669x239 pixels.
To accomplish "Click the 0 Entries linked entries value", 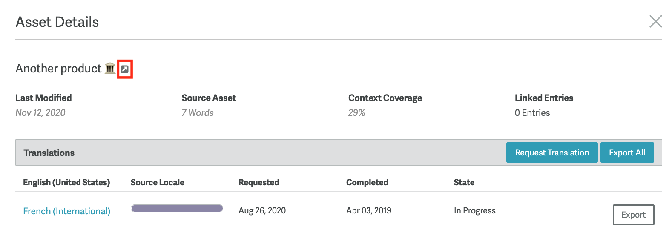I will 532,113.
